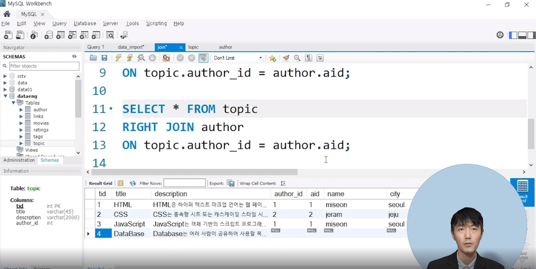Open the Home screen tab icon

click(x=7, y=14)
